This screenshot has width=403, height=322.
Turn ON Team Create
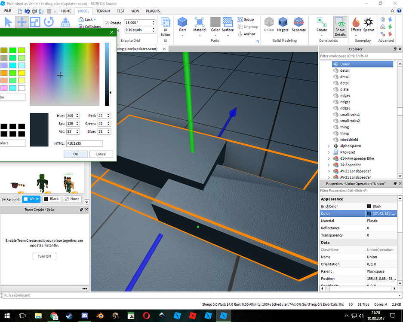click(x=44, y=256)
